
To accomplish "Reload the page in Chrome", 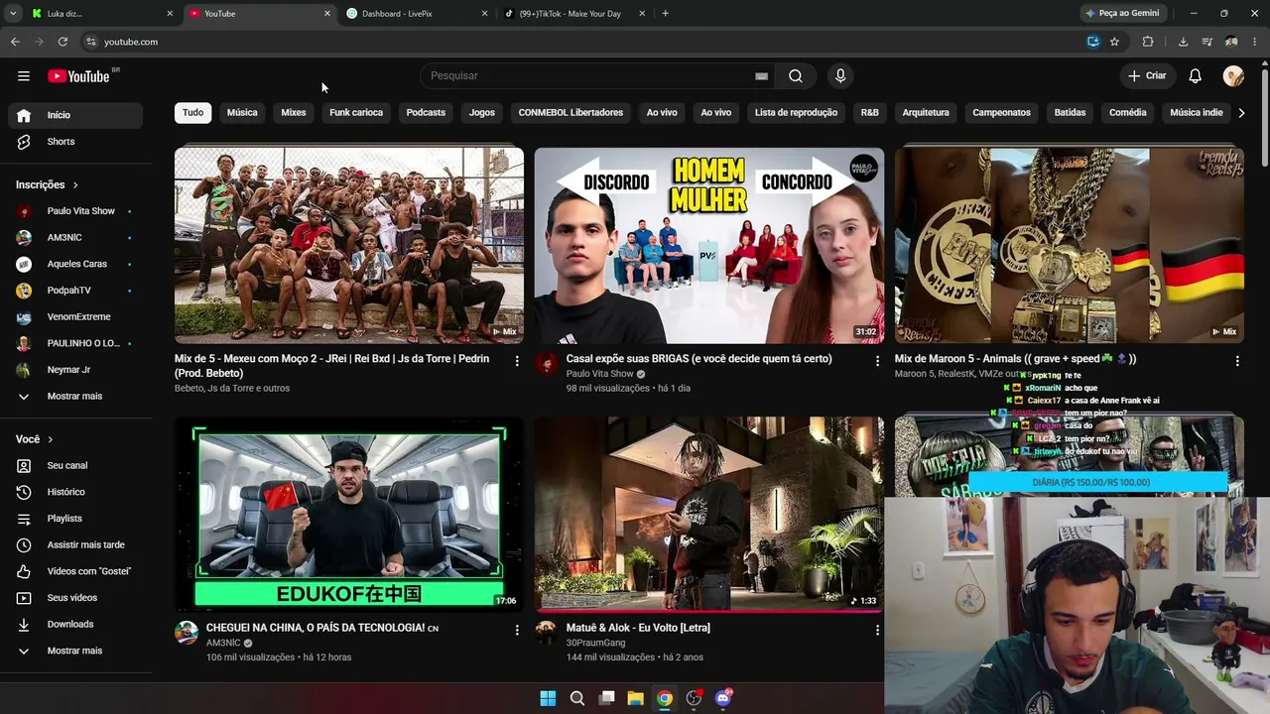I will coord(63,42).
